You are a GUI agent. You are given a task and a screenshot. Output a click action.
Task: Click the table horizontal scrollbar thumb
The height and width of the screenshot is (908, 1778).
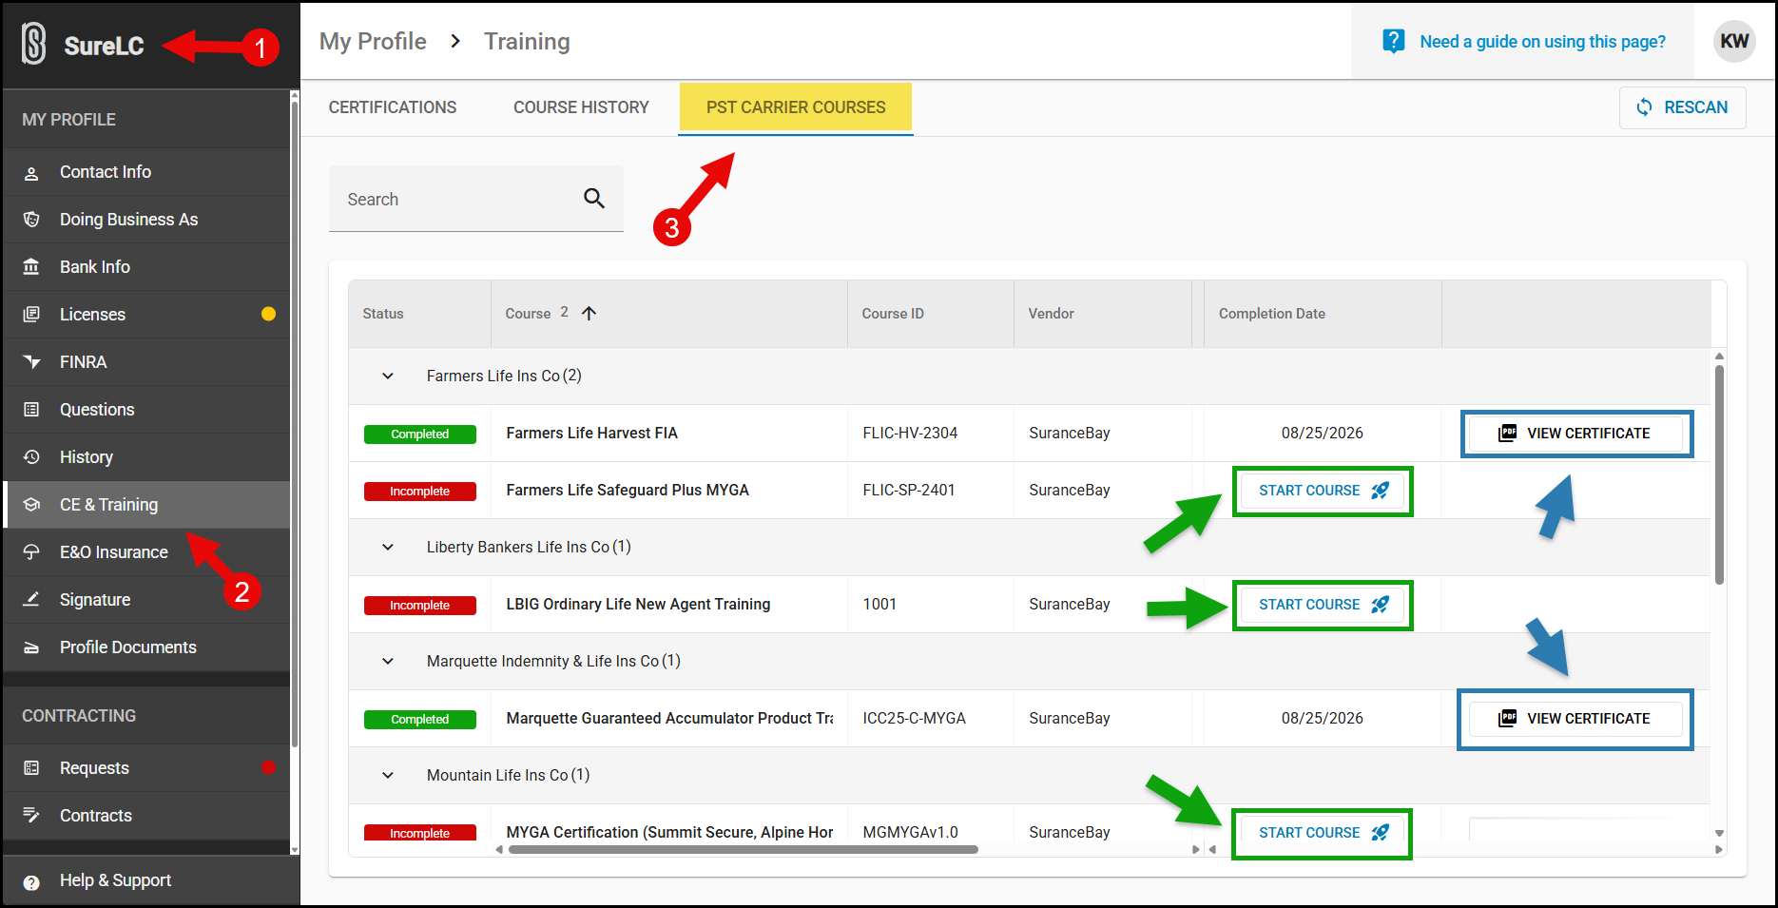743,850
